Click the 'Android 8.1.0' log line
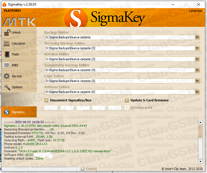The height and width of the screenshot is (173, 207). (x=13, y=148)
